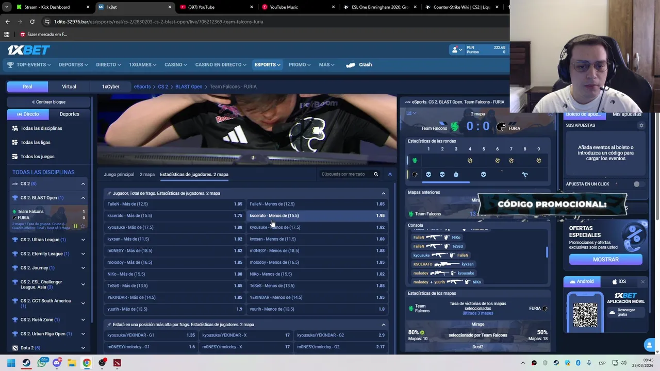Viewport: 660px width, 371px height.
Task: Click the Todas las disciplinas icon
Action: pos(15,128)
